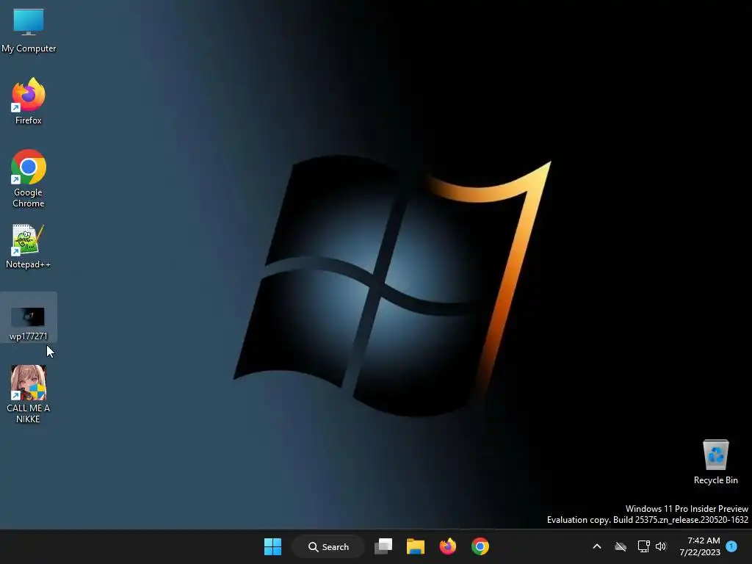The image size is (752, 564).
Task: Click the OneDrive cloud tray icon
Action: [621, 546]
